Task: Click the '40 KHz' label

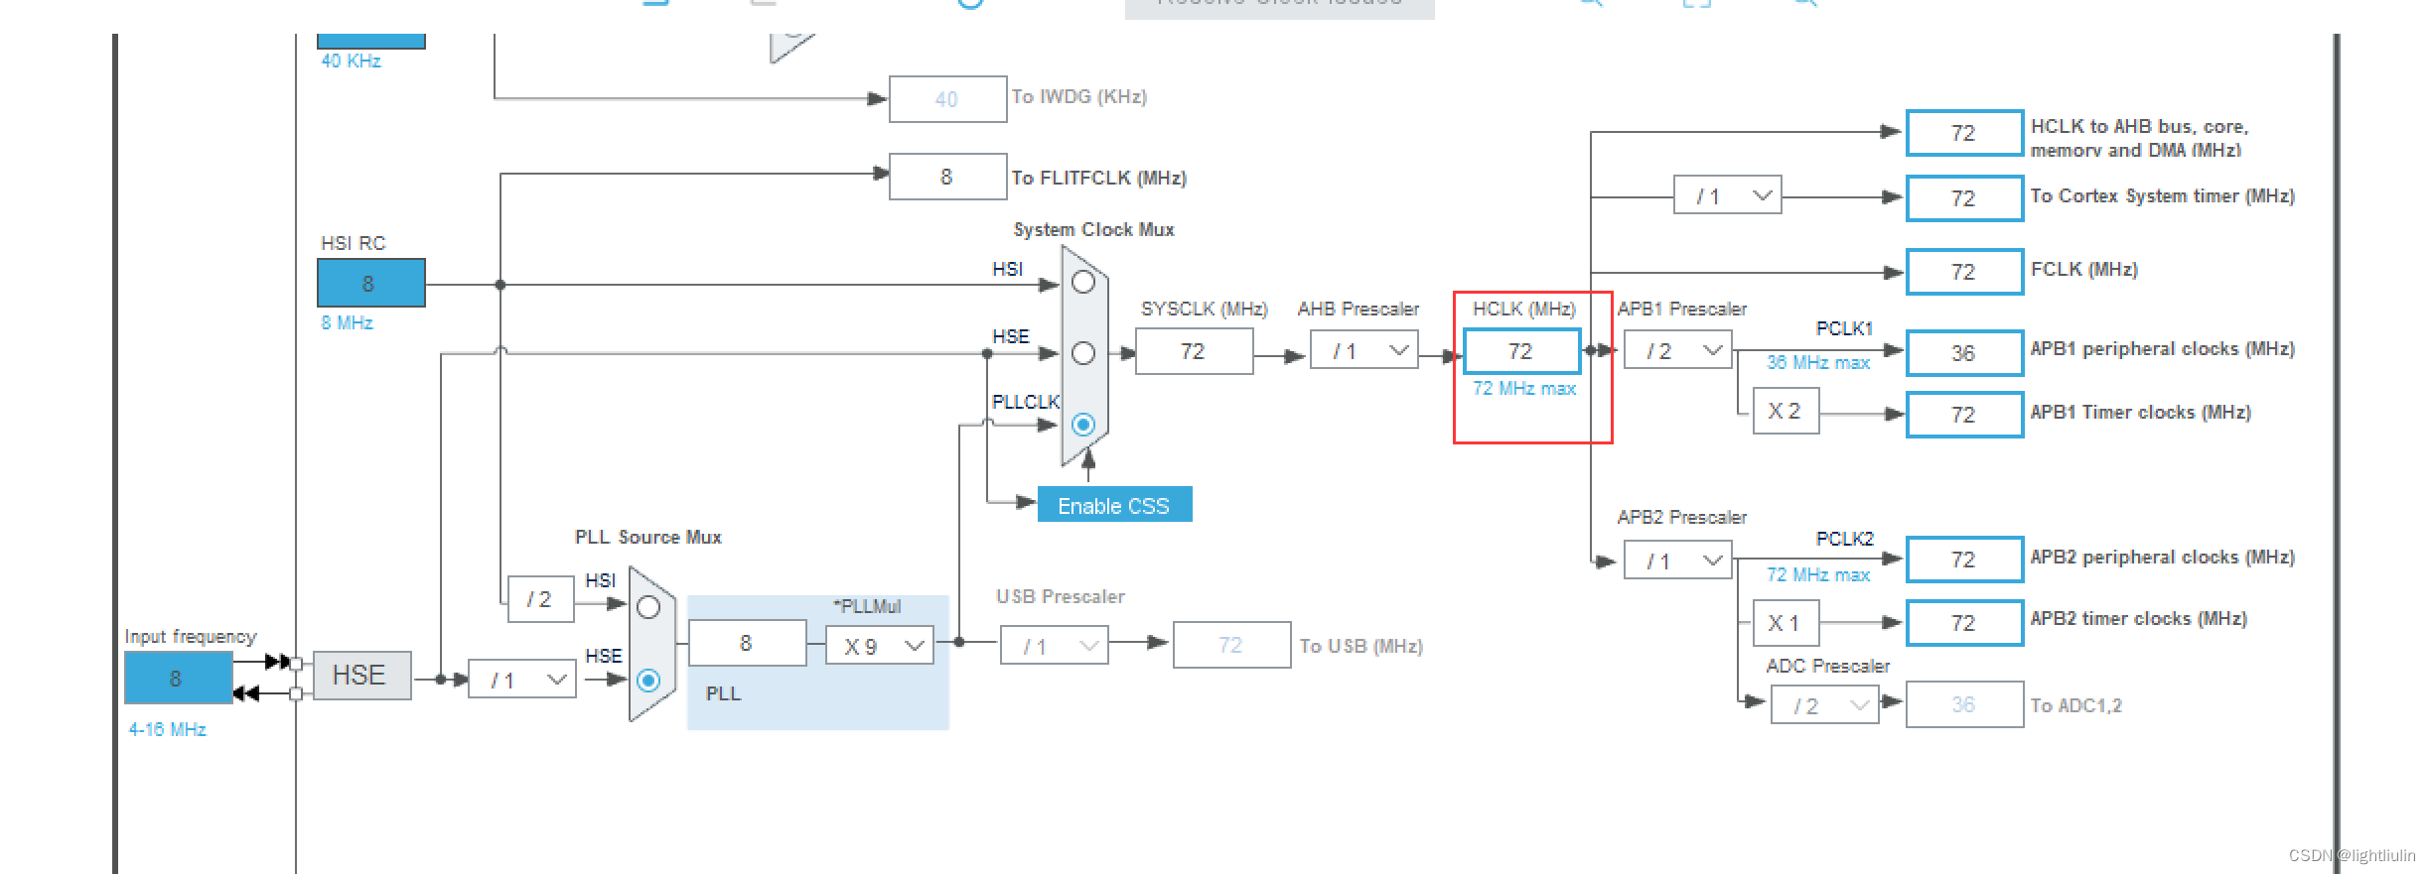Action: click(x=352, y=61)
